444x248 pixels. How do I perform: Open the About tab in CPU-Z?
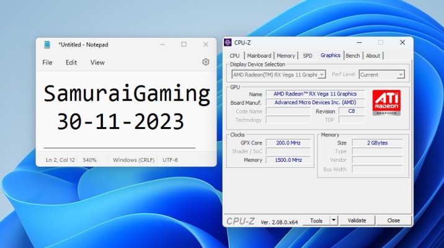[373, 56]
